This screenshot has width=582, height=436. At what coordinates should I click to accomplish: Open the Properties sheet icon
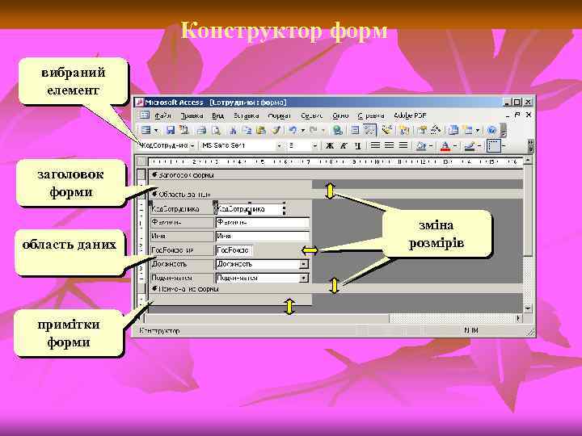click(422, 130)
